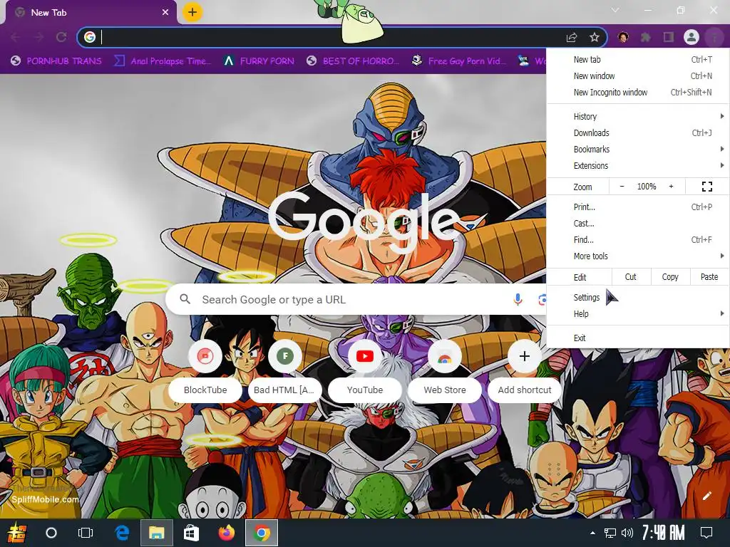
Task: Click the reload page icon
Action: coord(61,37)
